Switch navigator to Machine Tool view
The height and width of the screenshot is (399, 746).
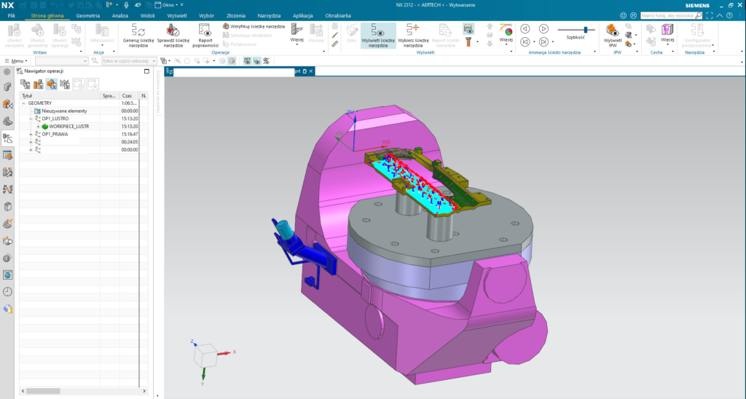click(38, 84)
